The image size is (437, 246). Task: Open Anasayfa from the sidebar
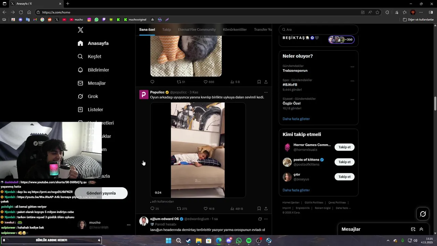point(93,43)
